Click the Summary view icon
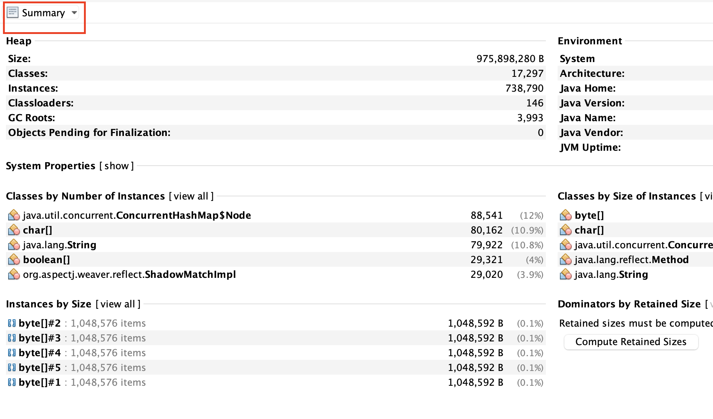Viewport: 713px width, 419px height. click(13, 13)
